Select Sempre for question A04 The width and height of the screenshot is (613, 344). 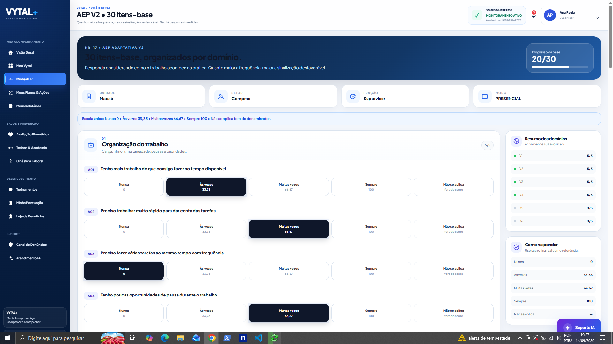[x=371, y=313]
